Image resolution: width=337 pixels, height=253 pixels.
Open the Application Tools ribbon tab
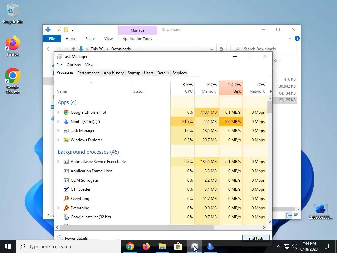[137, 39]
